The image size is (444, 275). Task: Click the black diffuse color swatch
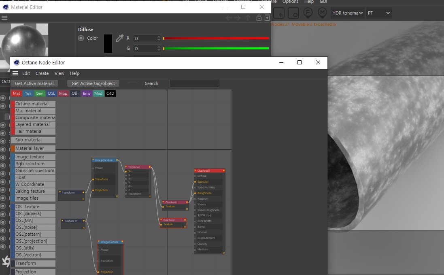tap(108, 43)
